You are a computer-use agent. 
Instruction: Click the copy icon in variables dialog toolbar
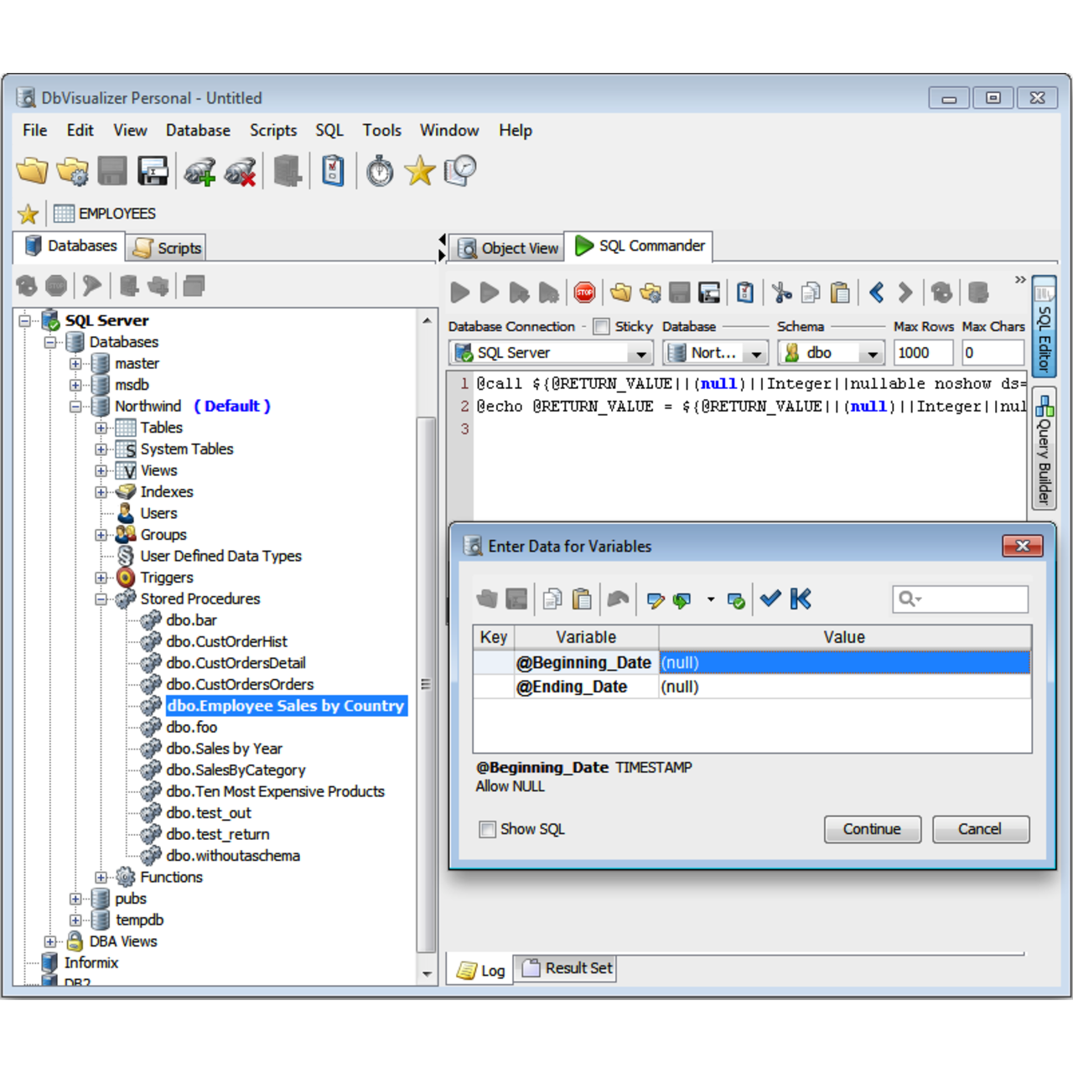pyautogui.click(x=552, y=599)
